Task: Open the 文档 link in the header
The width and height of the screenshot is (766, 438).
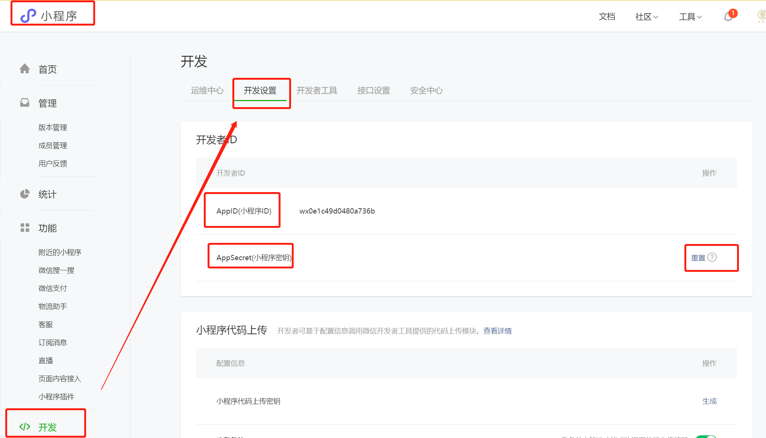Action: coord(607,17)
